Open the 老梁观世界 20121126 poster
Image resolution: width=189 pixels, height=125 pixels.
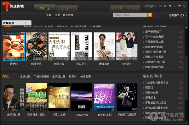[14, 97]
